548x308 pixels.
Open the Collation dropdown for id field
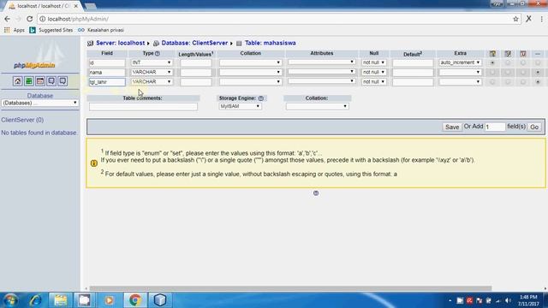click(x=250, y=62)
